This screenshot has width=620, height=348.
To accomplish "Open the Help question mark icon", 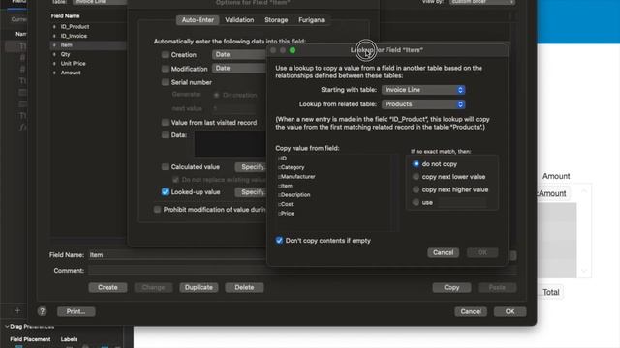I will point(43,311).
